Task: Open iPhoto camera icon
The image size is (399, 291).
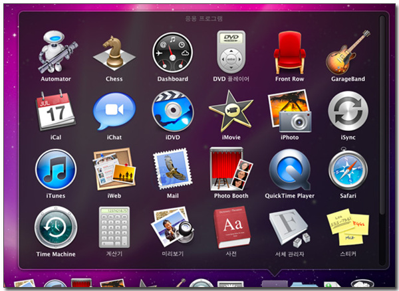Action: 289,111
